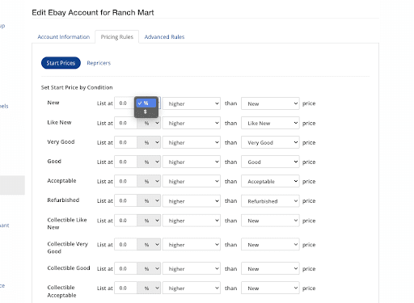Open the price comparison dropdown for Collectible Acceptable
414x303 pixels.
[270, 288]
